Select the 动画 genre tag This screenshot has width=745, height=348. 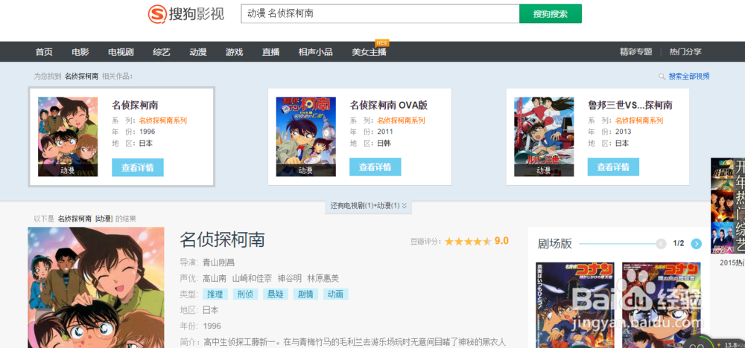pos(336,294)
